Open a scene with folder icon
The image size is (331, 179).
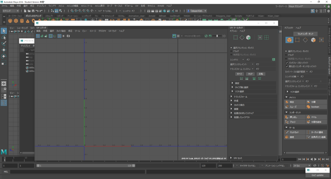coord(29,11)
